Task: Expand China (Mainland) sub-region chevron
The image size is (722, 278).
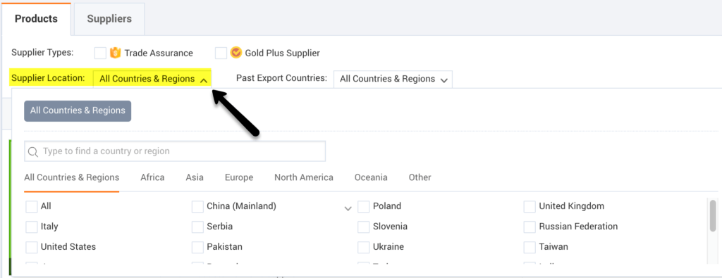Action: (348, 208)
